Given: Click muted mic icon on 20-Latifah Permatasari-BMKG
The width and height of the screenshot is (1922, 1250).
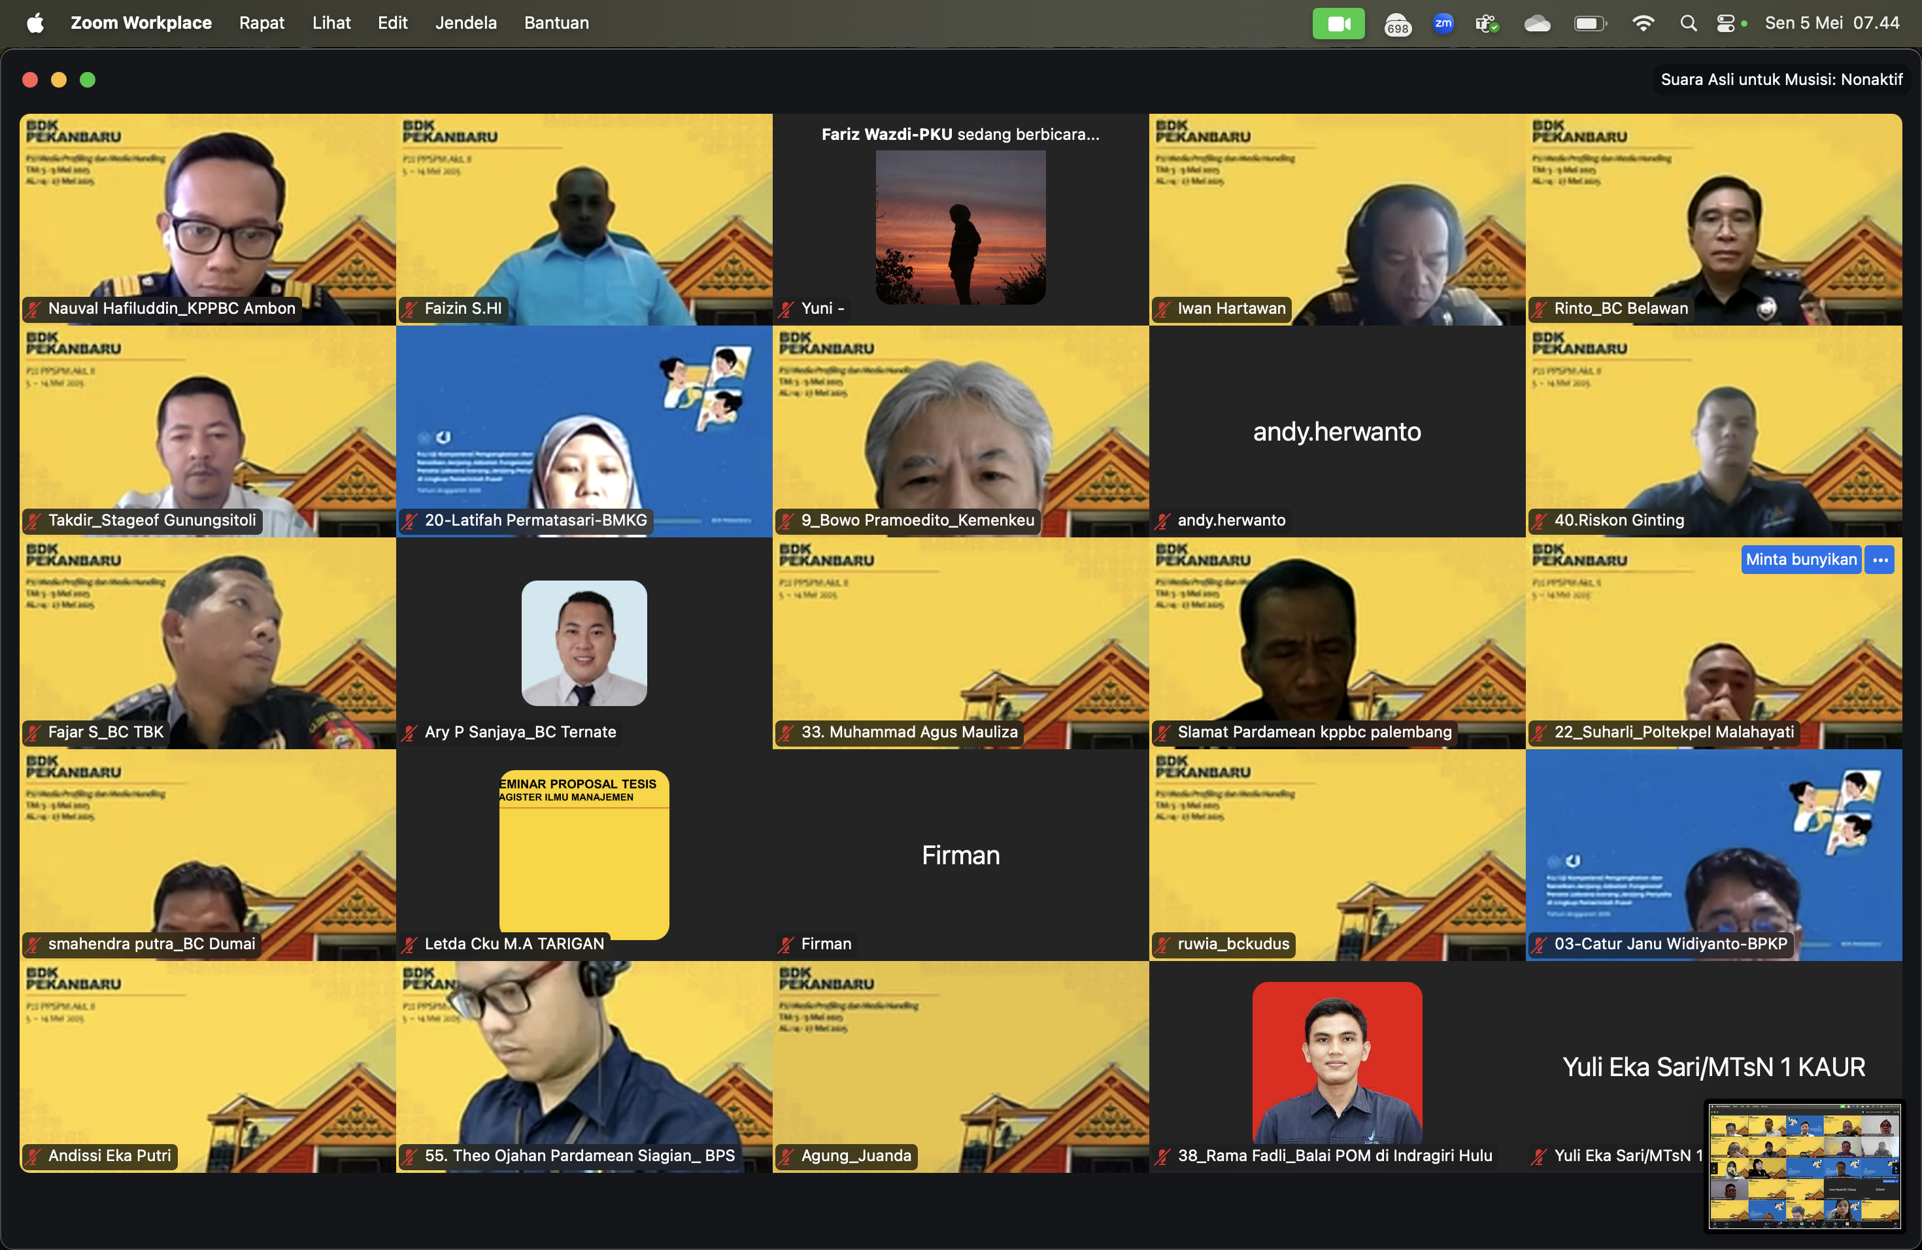Looking at the screenshot, I should click(x=409, y=521).
